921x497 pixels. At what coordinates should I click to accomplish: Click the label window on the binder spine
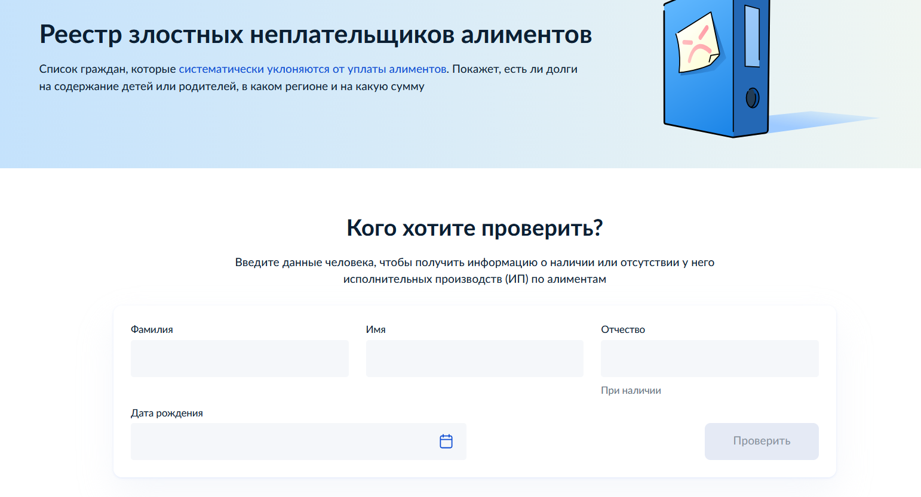point(752,36)
